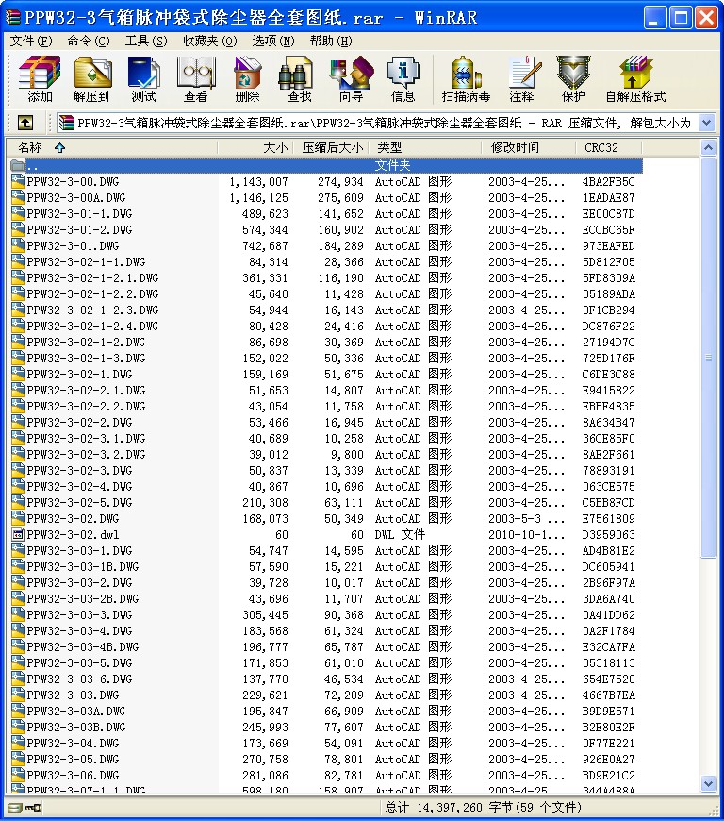Click the icon of PPW32-3-02.dwl

(18, 534)
